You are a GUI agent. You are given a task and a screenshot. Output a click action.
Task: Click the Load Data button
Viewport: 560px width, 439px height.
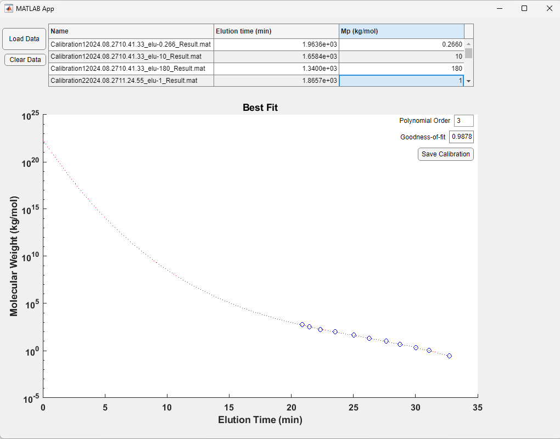pos(24,39)
